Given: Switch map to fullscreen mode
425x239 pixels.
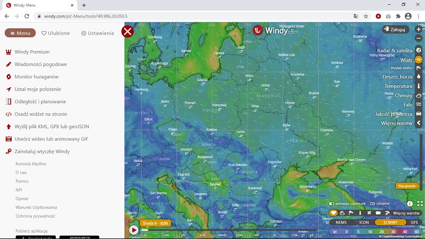Looking at the screenshot, I should 420,203.
